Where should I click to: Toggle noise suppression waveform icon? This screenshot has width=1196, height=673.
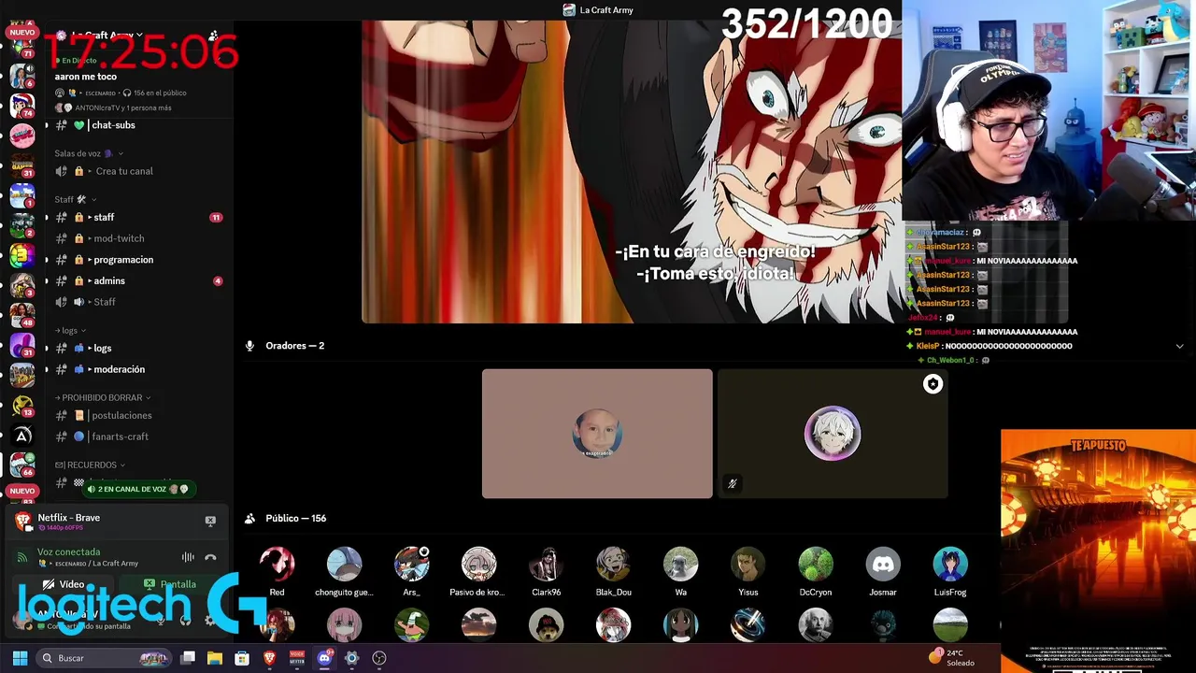point(188,557)
